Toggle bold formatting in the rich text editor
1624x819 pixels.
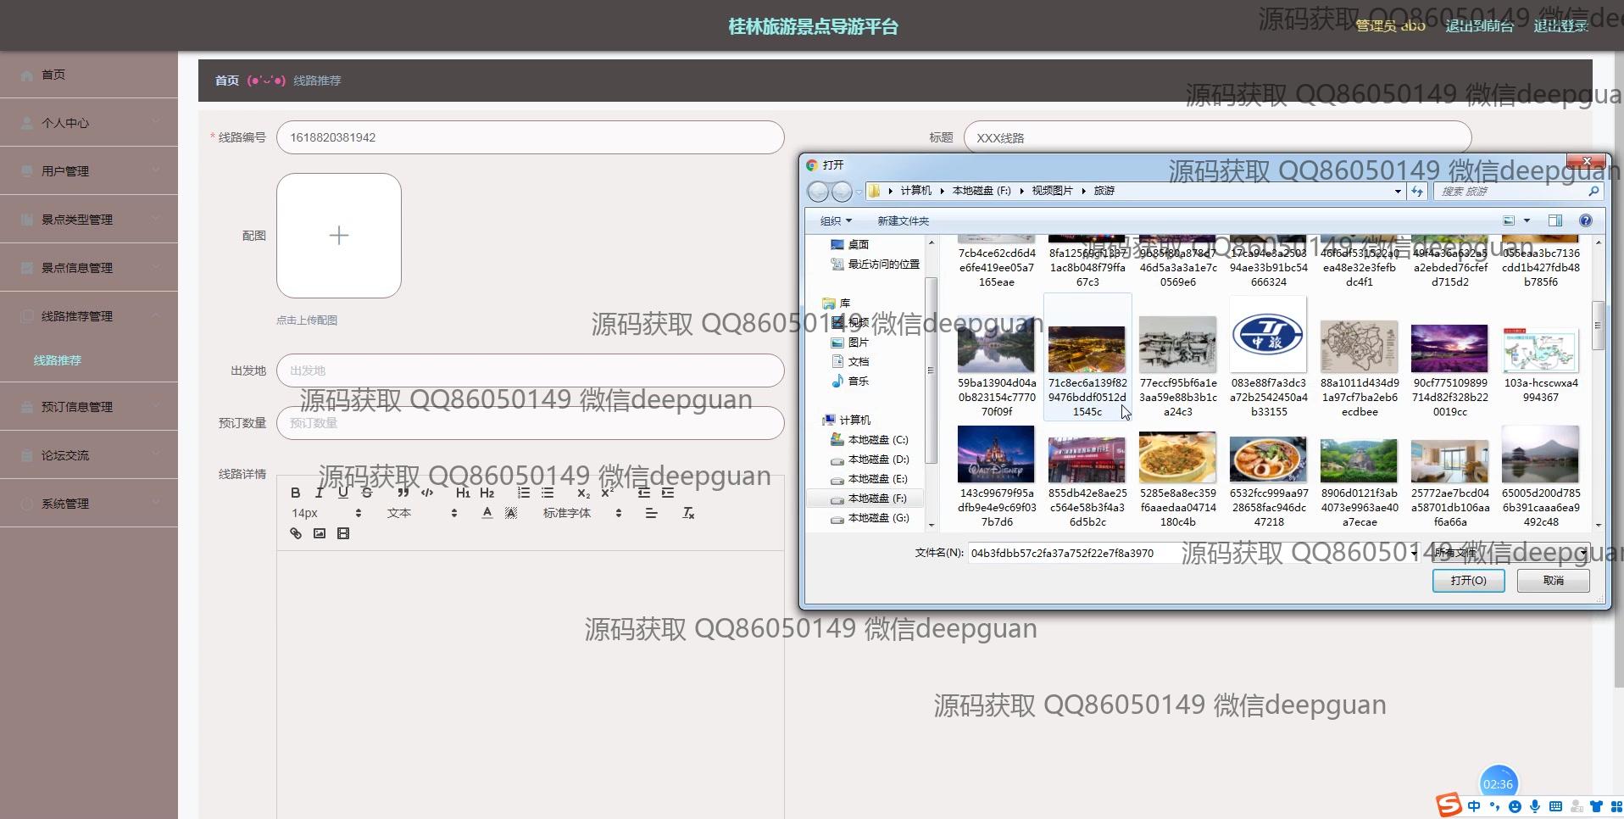point(295,493)
